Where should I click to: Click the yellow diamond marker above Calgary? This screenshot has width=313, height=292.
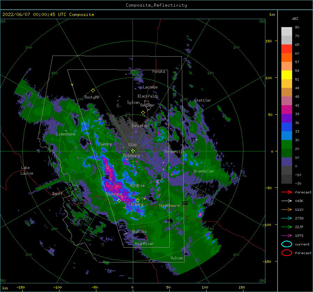click(x=137, y=200)
